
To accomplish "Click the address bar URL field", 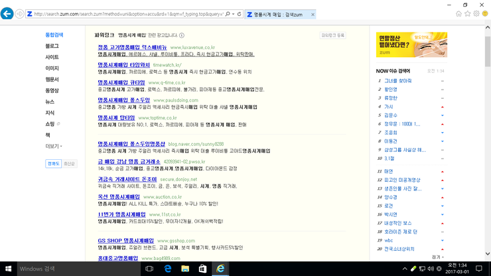I will coord(128,14).
